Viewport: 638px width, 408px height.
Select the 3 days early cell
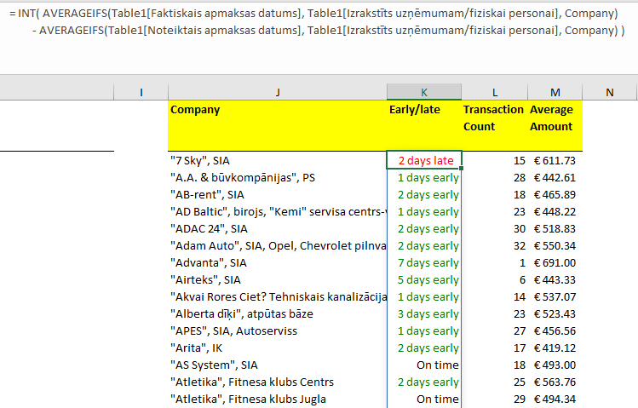point(424,314)
